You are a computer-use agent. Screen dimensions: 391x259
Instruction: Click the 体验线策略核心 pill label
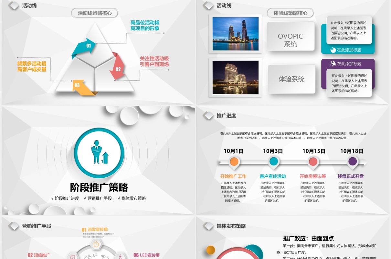coord(290,13)
